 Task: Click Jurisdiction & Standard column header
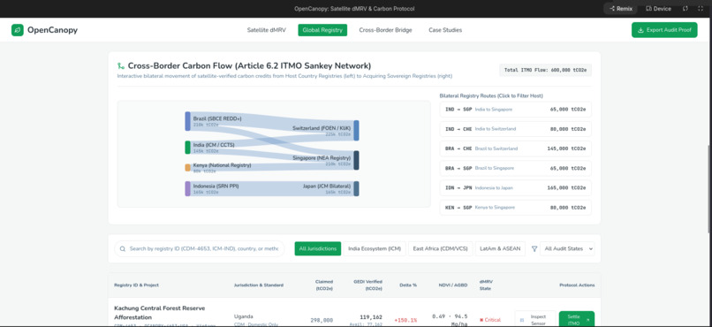tap(258, 285)
